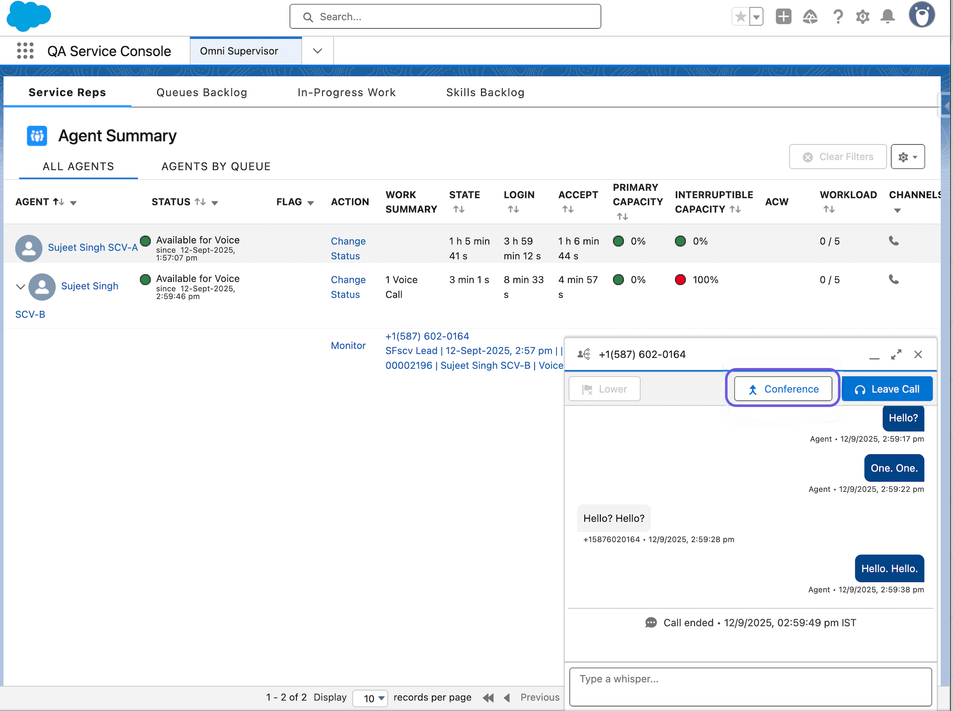
Task: Collapse the expanded Sujeet Singh agent row
Action: click(20, 287)
